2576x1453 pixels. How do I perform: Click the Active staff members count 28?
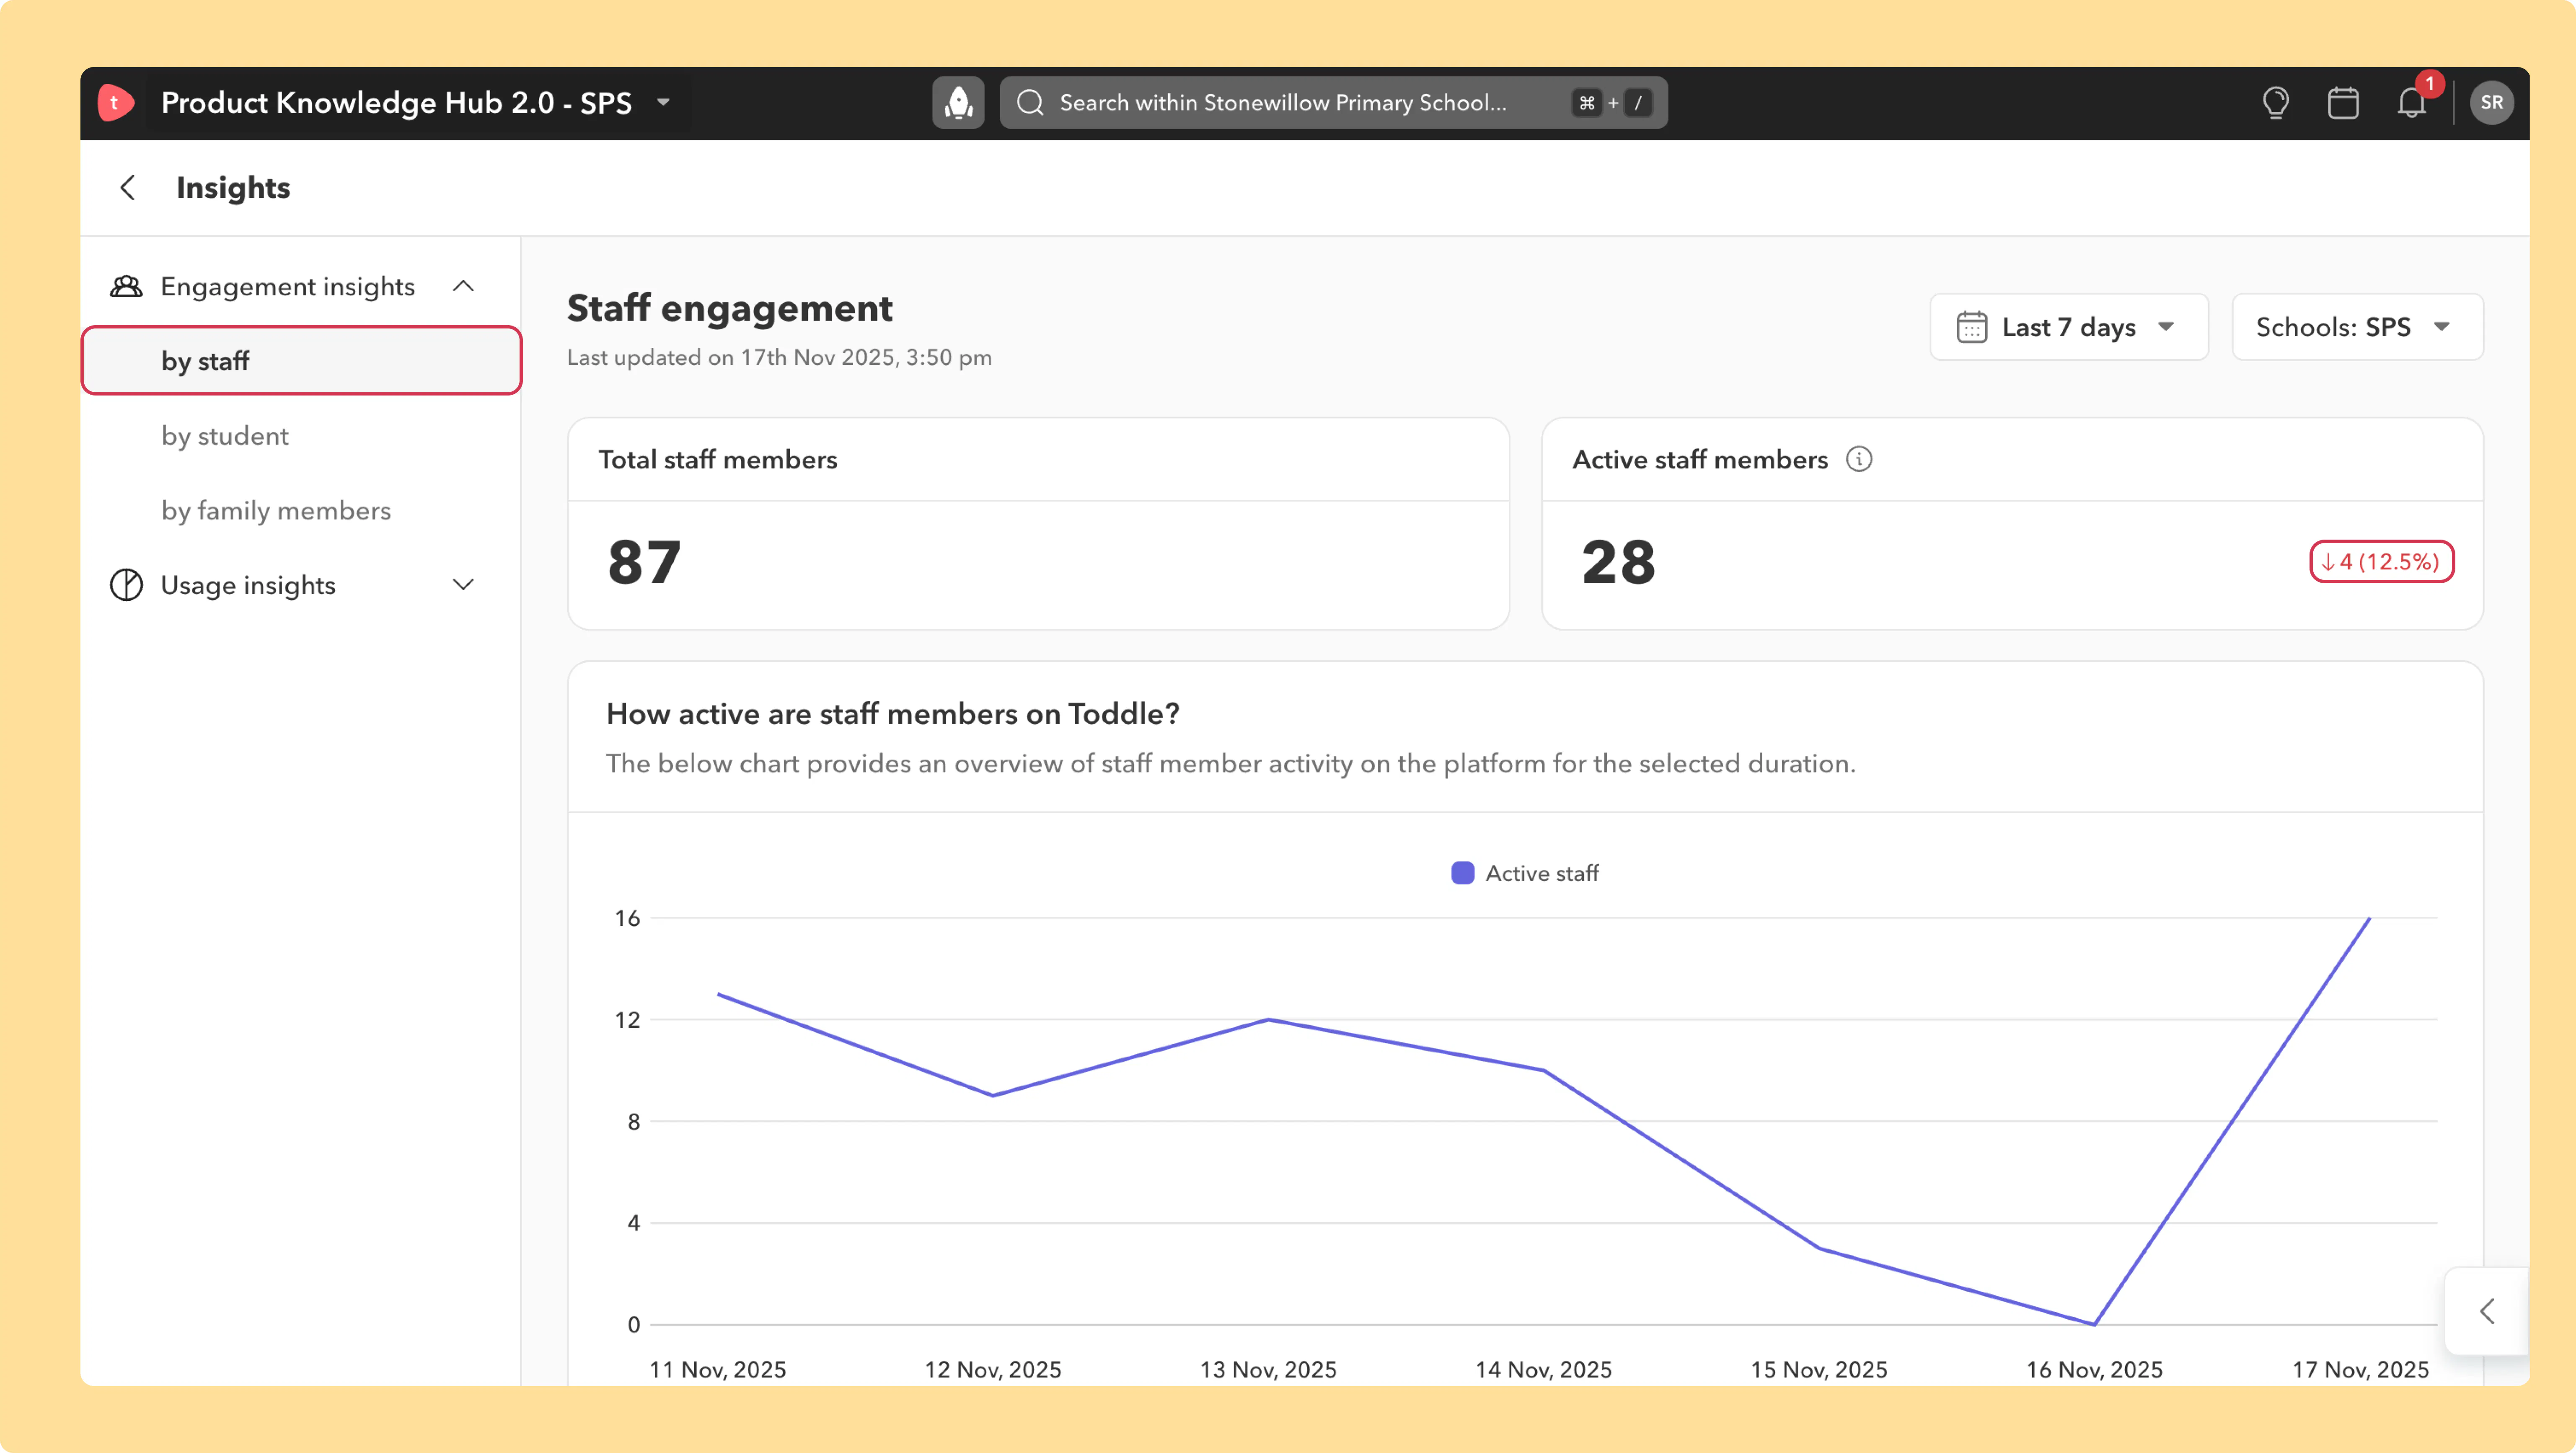tap(1618, 562)
